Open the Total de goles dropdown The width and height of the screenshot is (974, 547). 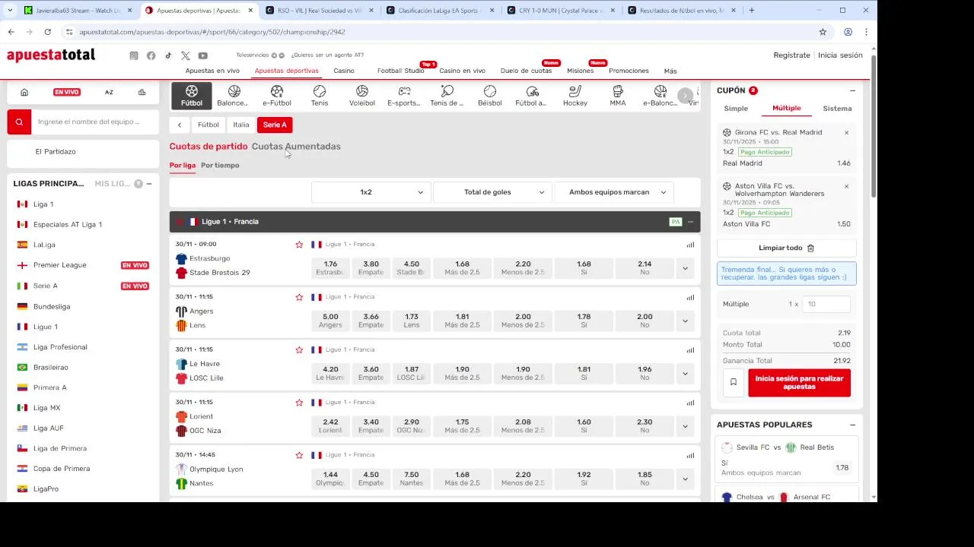tap(493, 192)
